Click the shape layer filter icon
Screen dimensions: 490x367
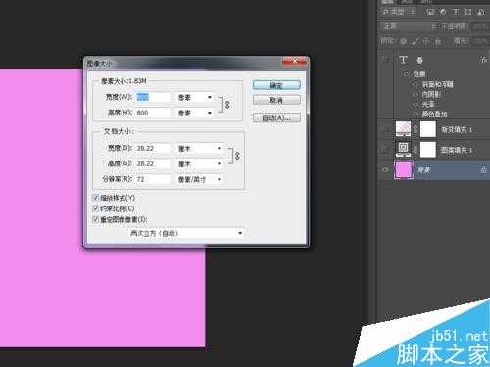coord(468,12)
